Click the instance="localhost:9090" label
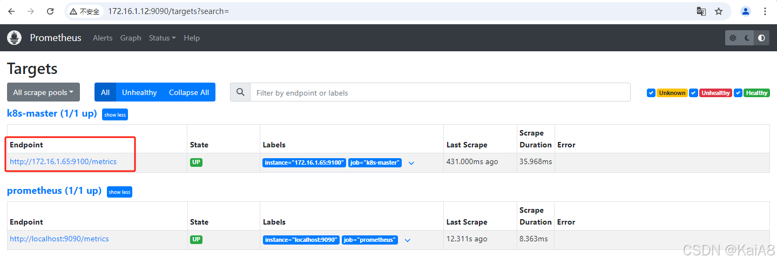Screen dimensions: 777x264 (301, 240)
